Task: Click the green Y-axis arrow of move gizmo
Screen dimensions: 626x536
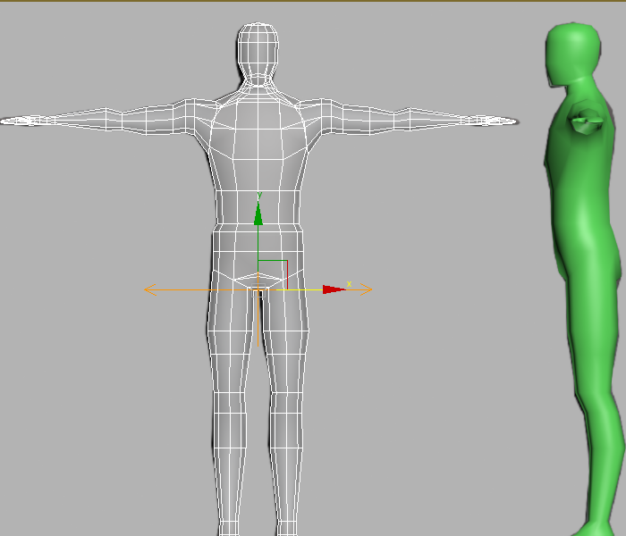Action: tap(258, 214)
